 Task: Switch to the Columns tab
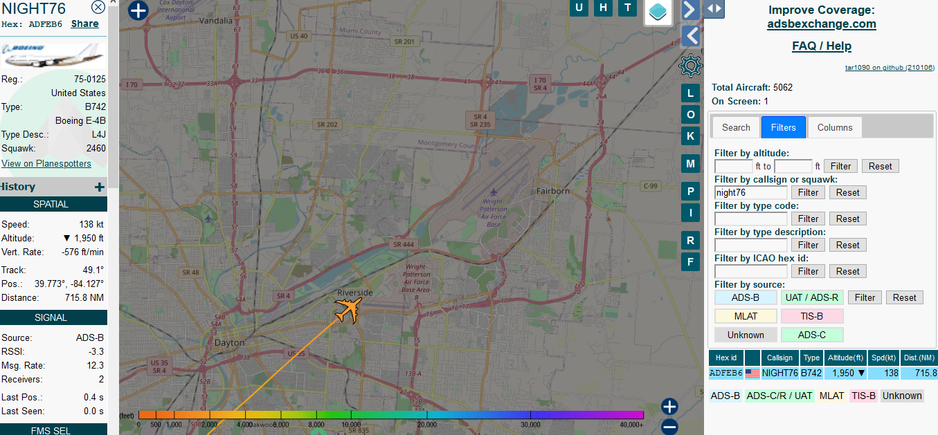click(835, 127)
